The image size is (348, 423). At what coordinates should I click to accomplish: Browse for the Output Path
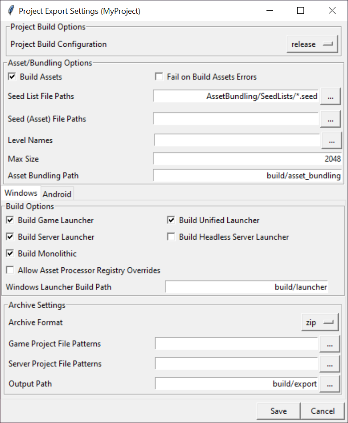coord(330,384)
